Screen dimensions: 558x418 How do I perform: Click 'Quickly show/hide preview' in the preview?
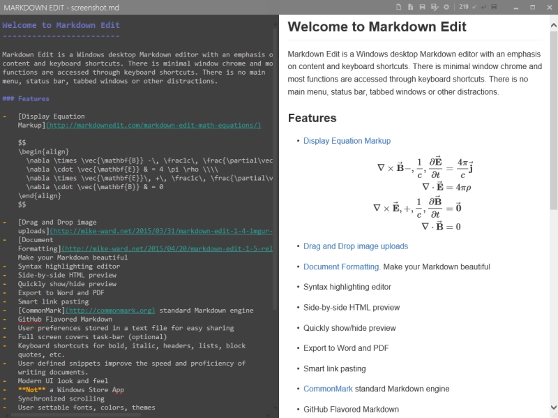pyautogui.click(x=349, y=328)
